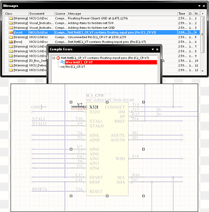Click SDA pin name on component

[x=121, y=182]
